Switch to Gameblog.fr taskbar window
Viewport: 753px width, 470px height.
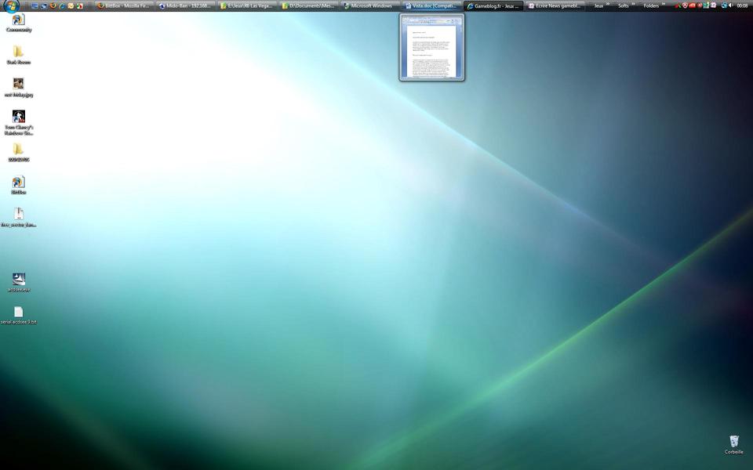[493, 5]
